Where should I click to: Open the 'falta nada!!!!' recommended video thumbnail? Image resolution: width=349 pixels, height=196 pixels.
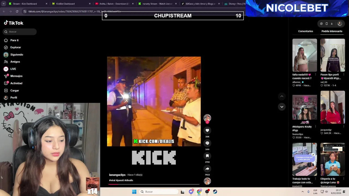tap(305, 55)
